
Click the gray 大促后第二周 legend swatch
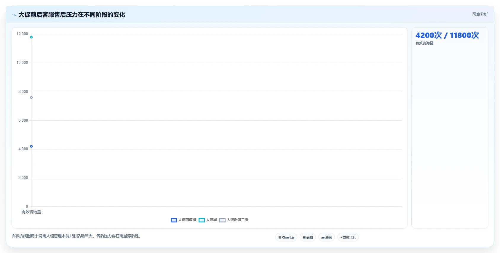pyautogui.click(x=222, y=220)
